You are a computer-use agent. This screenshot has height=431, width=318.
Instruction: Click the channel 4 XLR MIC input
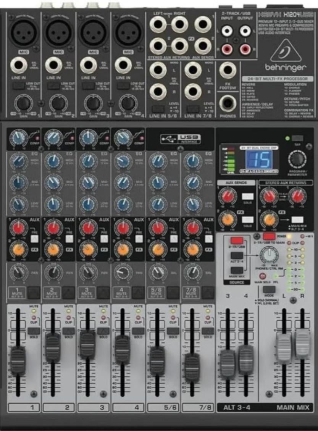point(128,32)
